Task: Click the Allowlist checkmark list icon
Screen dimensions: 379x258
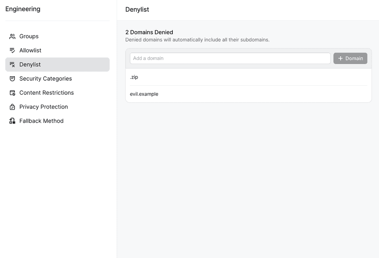Action: tap(12, 51)
